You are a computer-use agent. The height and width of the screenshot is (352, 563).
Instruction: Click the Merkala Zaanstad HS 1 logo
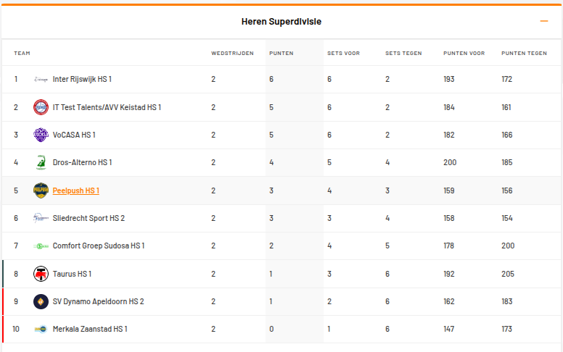pyautogui.click(x=41, y=330)
